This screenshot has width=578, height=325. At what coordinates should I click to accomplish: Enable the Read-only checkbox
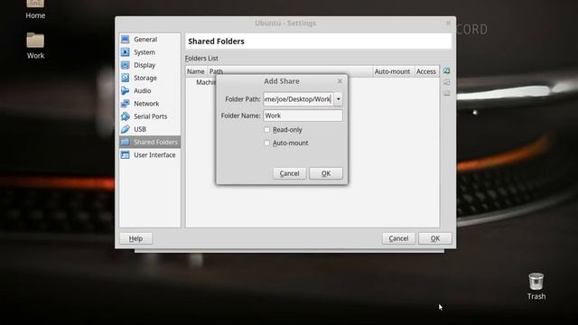coord(267,130)
